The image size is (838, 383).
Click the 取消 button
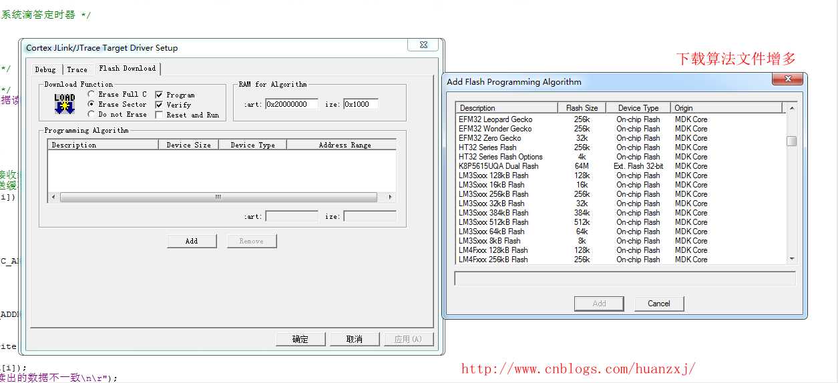click(355, 339)
